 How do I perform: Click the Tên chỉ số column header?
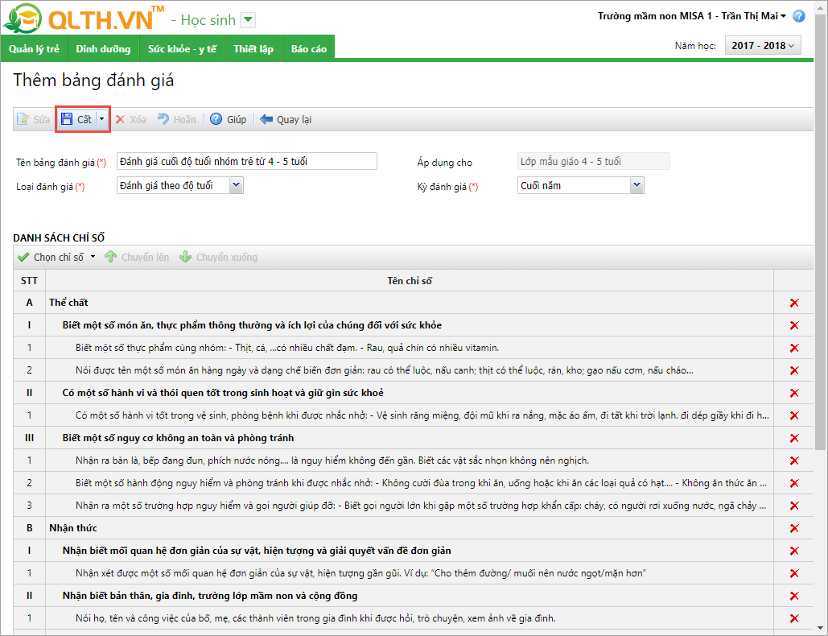tap(410, 280)
